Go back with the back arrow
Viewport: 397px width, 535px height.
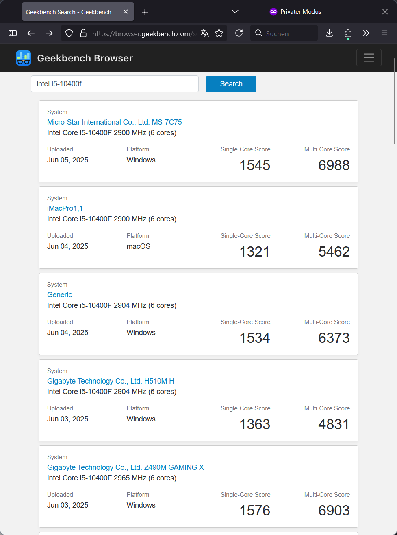click(x=31, y=33)
